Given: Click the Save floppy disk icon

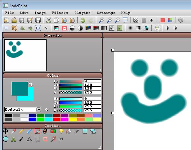Looking at the screenshot, I should (22, 20).
